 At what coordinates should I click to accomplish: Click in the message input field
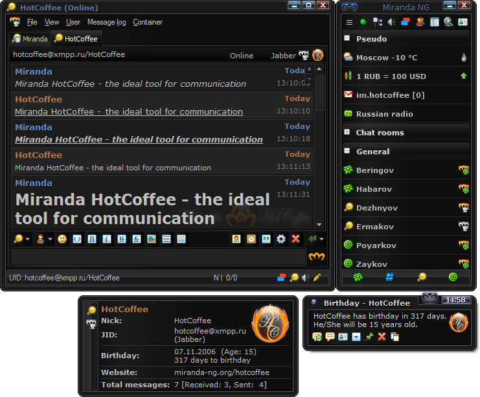158,256
